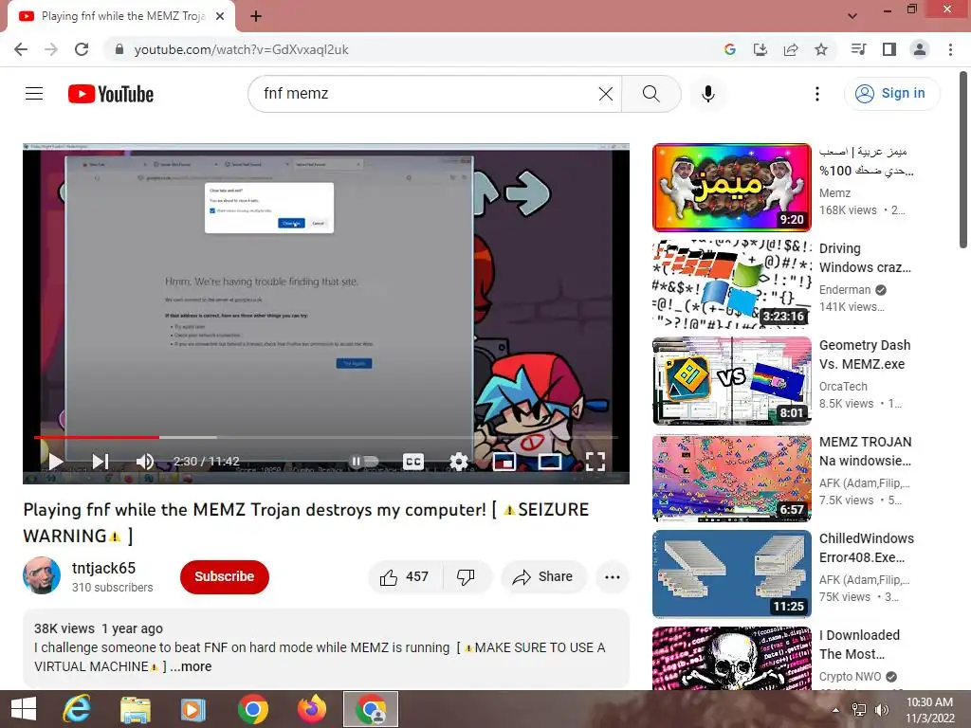Skip to the next video
Image resolution: width=971 pixels, height=728 pixels.
pos(101,462)
